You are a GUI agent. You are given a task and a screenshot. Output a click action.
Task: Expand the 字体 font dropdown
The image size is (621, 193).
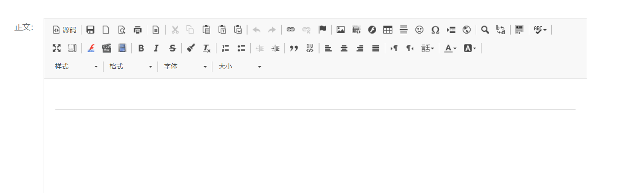185,66
